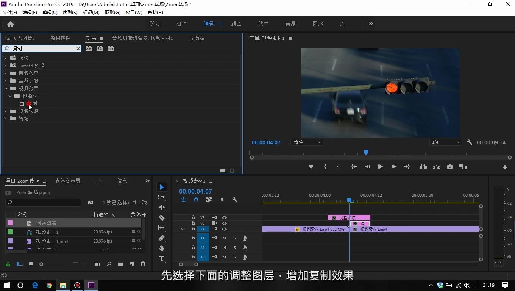This screenshot has width=515, height=291.
Task: Select the Hand tool
Action: point(162,248)
